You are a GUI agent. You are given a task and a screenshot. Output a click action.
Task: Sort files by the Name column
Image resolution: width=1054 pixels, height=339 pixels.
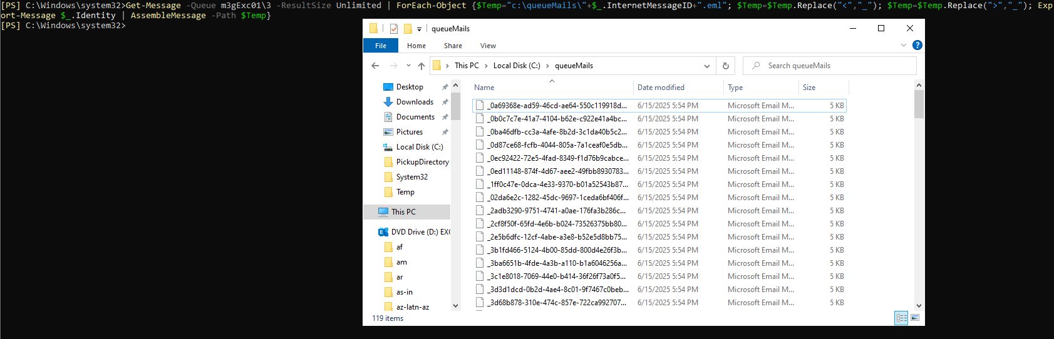[552, 88]
